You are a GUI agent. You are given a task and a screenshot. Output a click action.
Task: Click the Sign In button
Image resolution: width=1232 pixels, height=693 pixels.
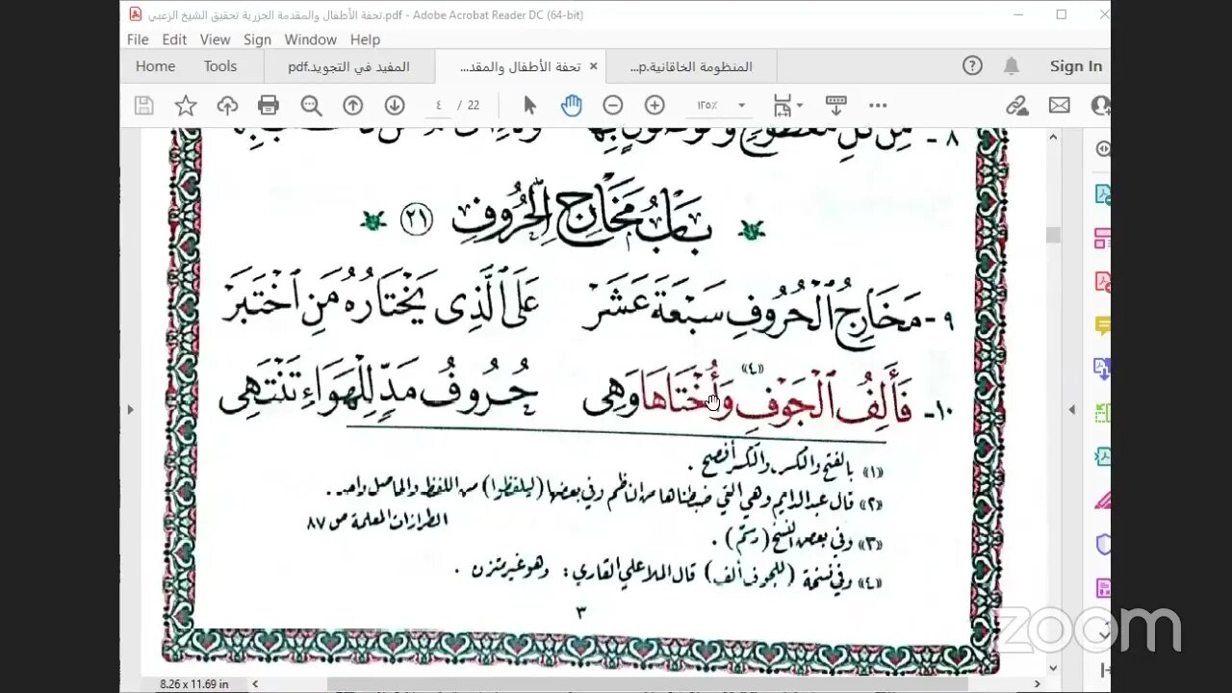[x=1076, y=66]
